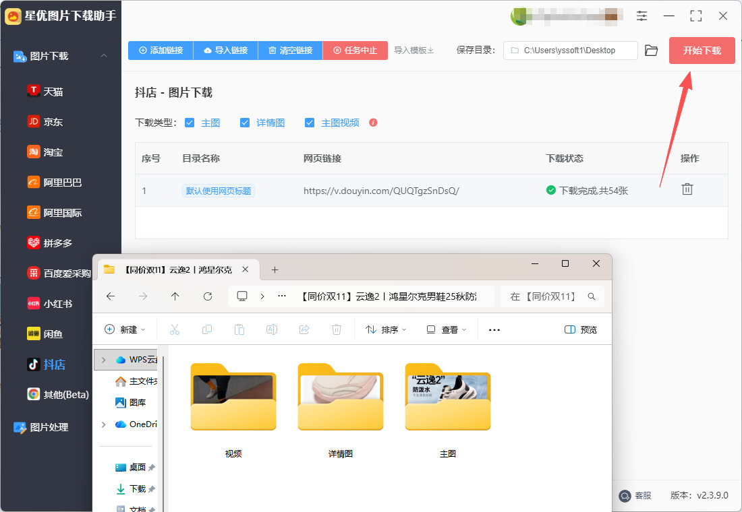
Task: Click the 默认使用网页标题 tag
Action: [x=218, y=191]
